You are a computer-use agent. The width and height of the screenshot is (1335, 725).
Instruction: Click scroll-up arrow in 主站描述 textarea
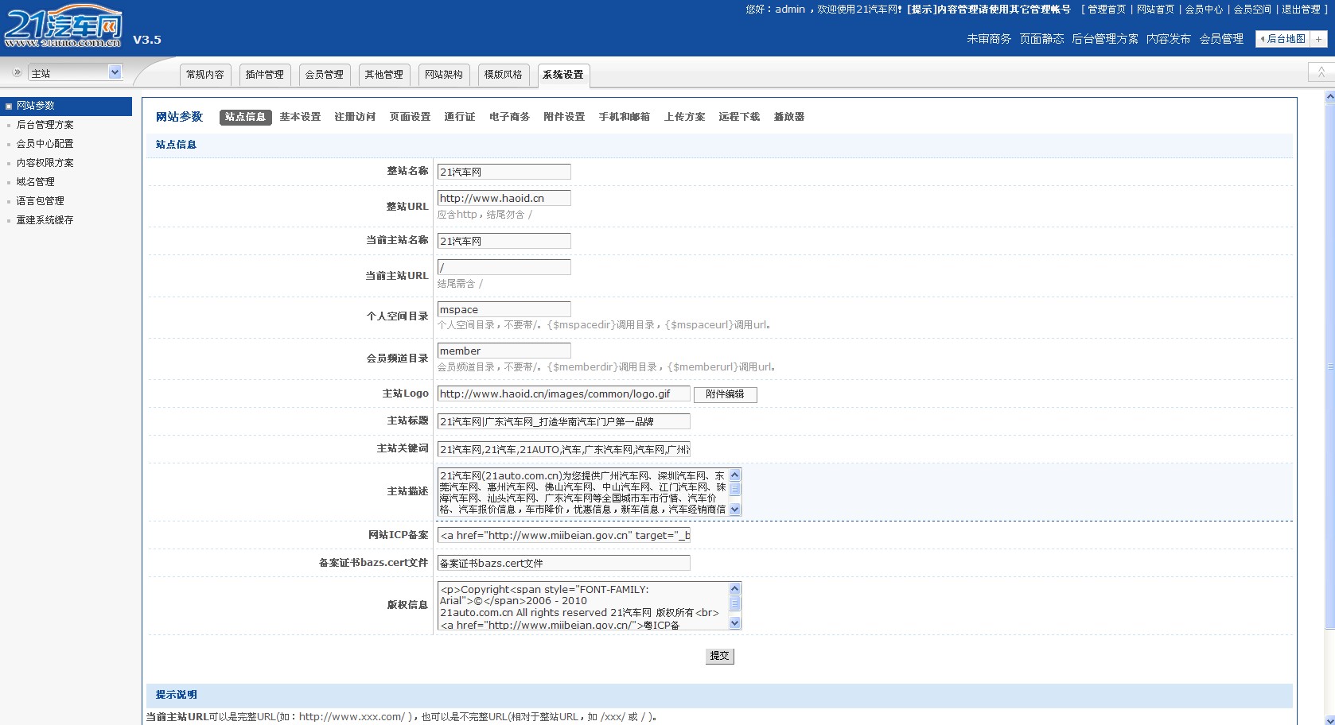pyautogui.click(x=734, y=475)
